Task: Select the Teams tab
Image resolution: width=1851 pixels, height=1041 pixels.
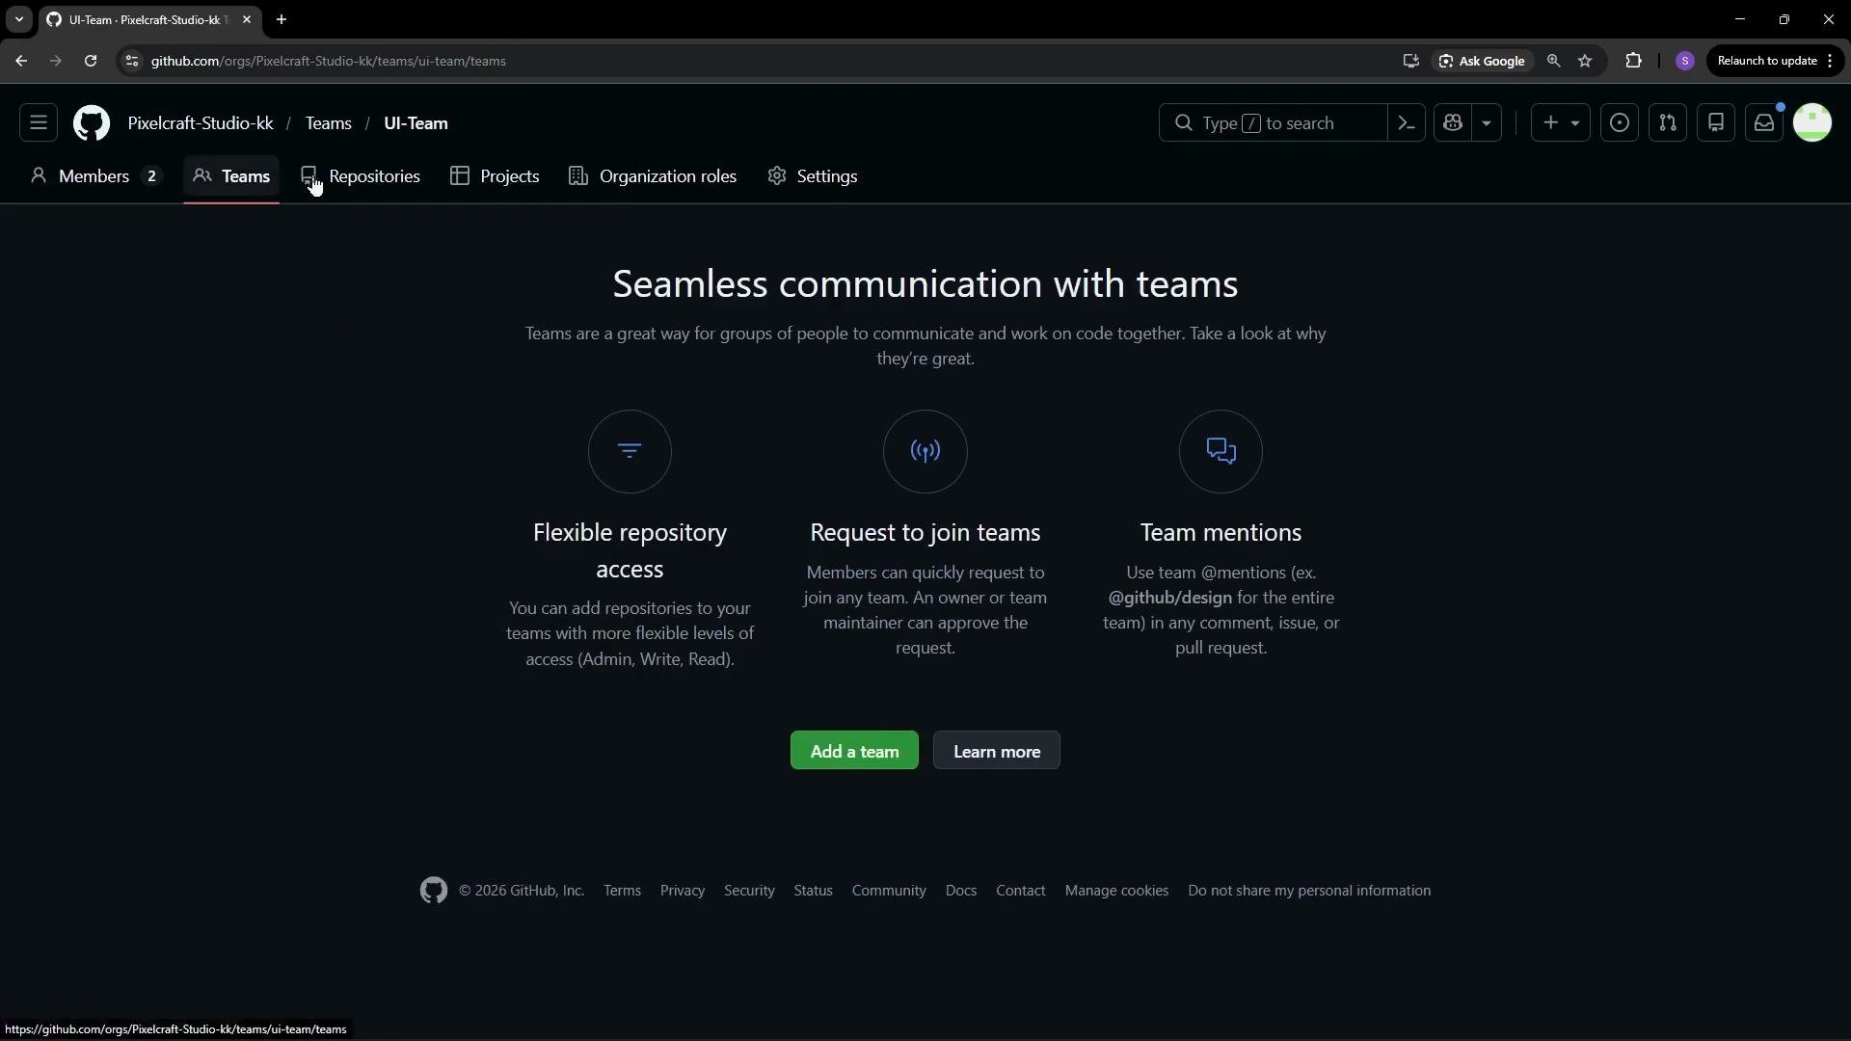Action: pyautogui.click(x=231, y=176)
